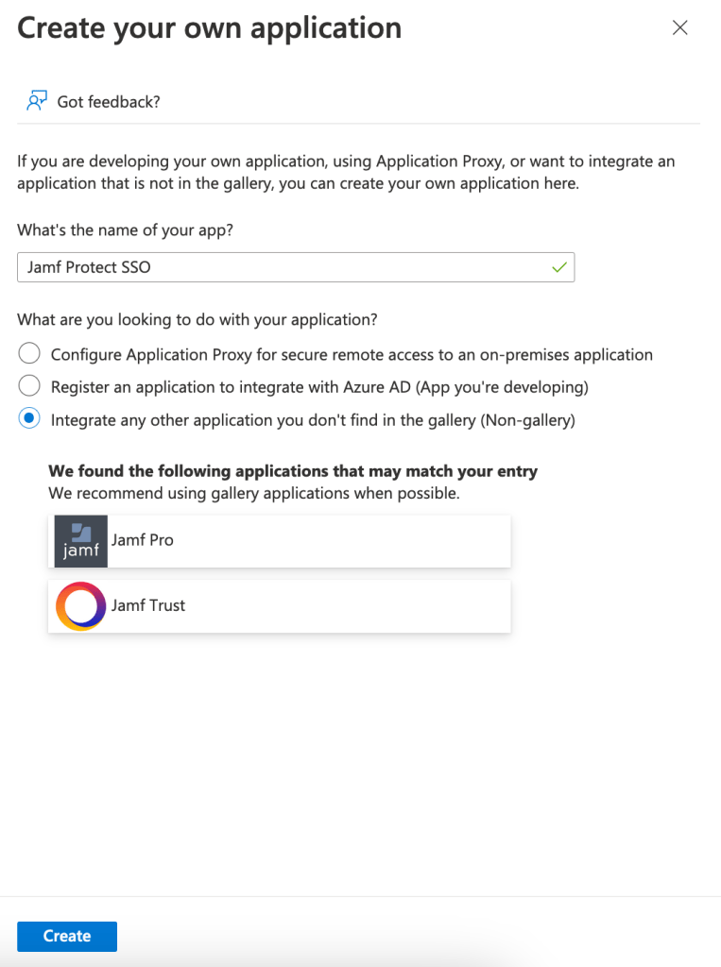Click the Create button
721x967 pixels.
[67, 936]
